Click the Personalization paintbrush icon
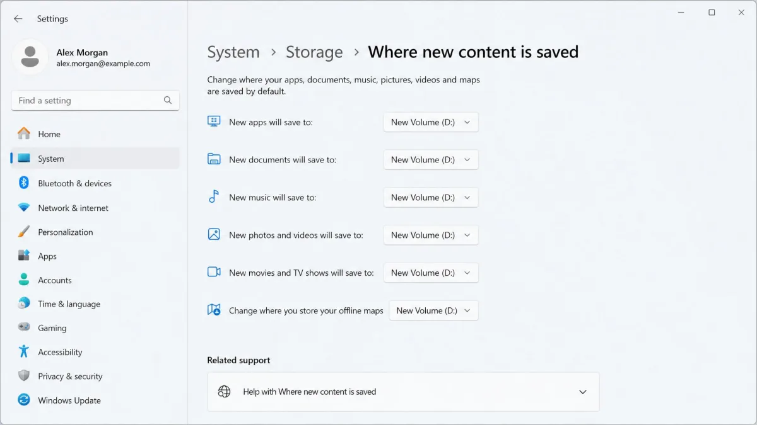757x425 pixels. 24,232
